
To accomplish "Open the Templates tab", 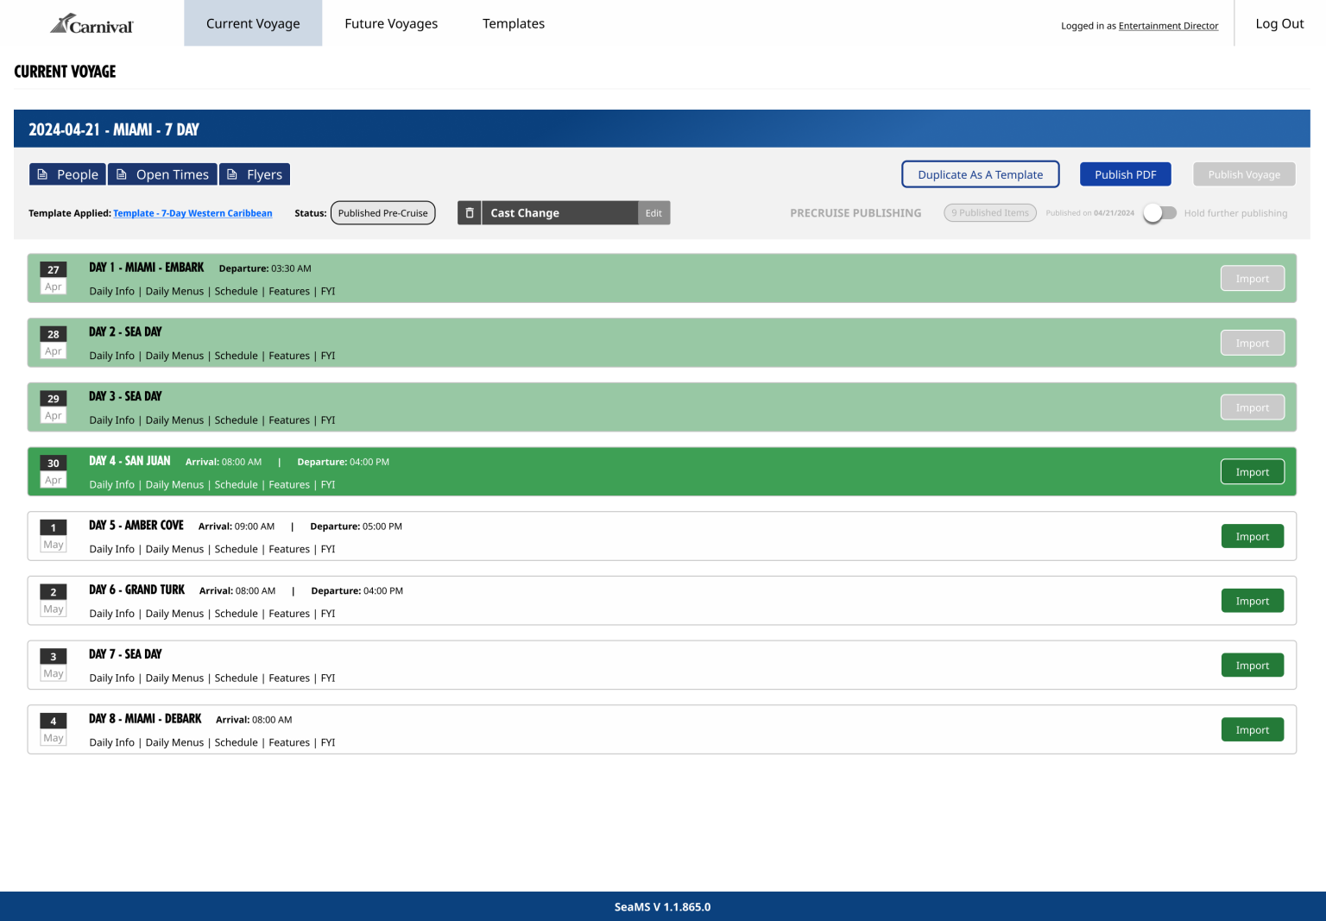I will tap(514, 23).
